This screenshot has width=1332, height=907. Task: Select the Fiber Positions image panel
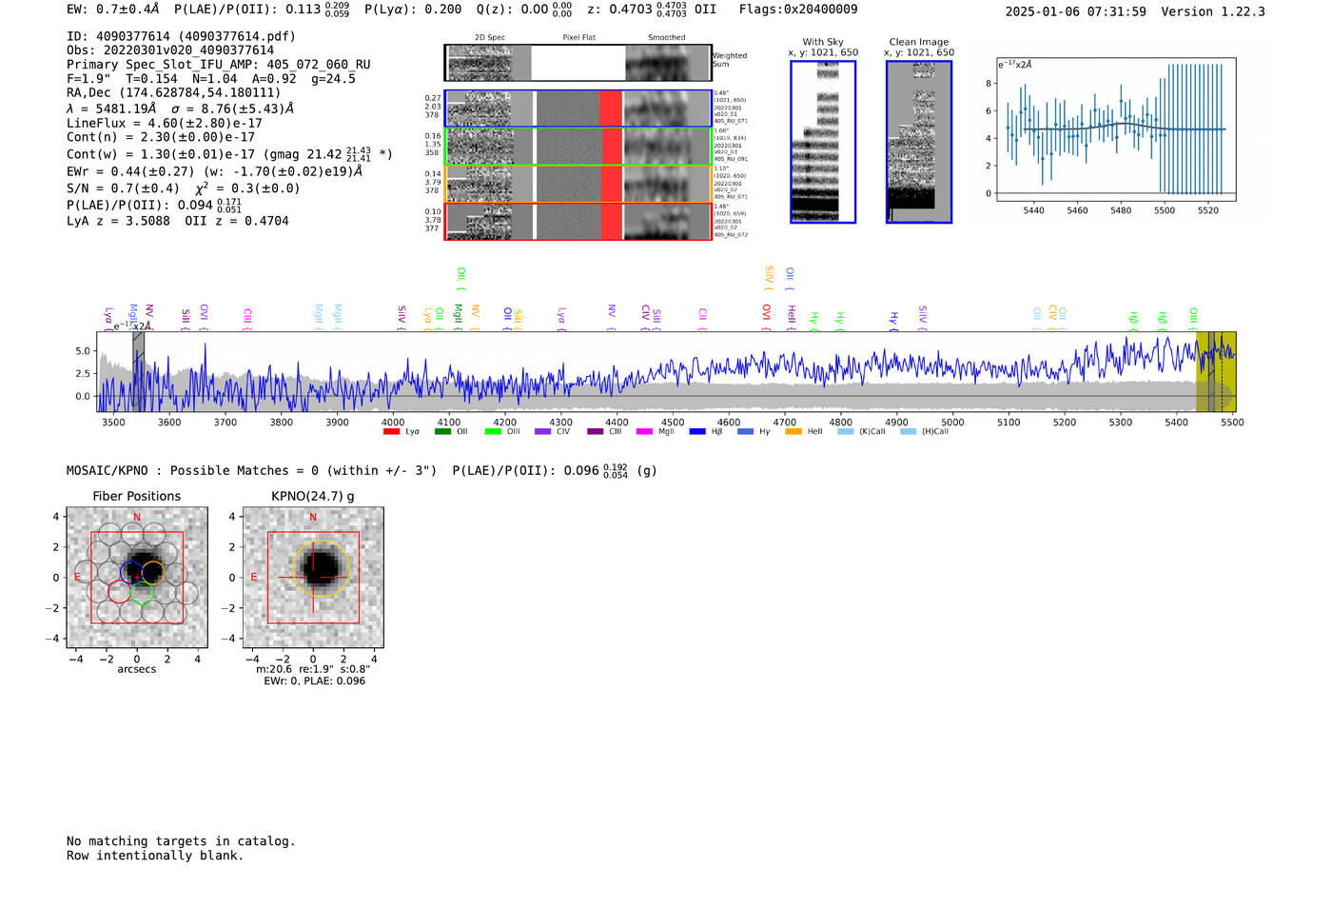137,578
